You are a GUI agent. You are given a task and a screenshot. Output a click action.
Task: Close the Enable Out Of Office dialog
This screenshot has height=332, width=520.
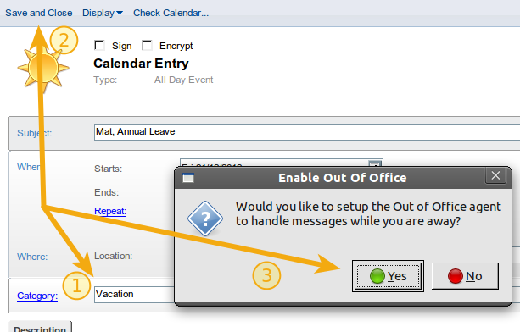[495, 175]
